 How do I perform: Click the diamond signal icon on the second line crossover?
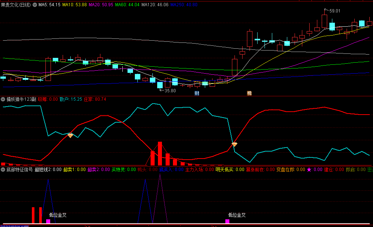tap(234, 144)
